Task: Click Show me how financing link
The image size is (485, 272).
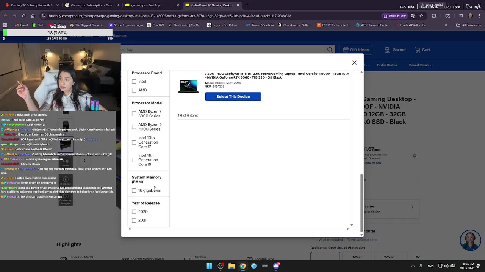Action: (373, 163)
